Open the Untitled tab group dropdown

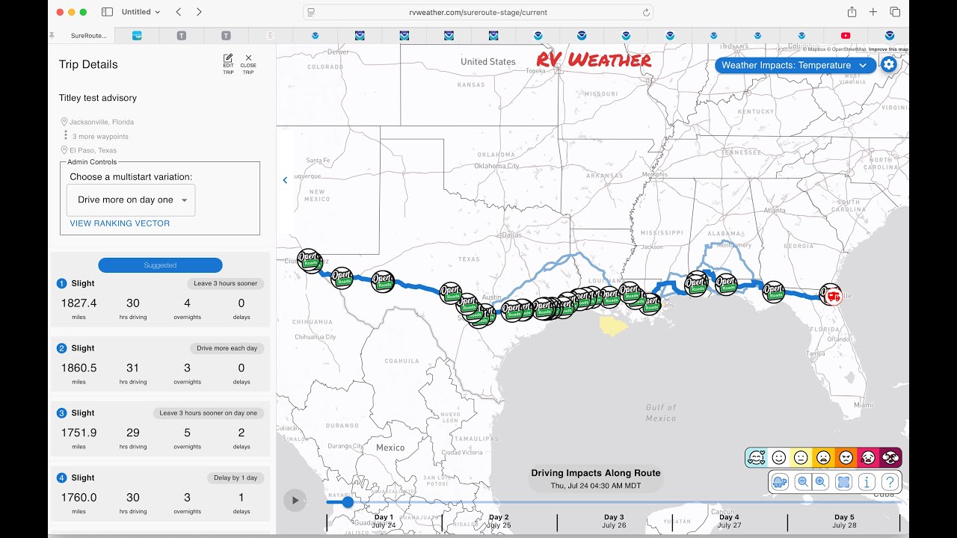click(141, 12)
